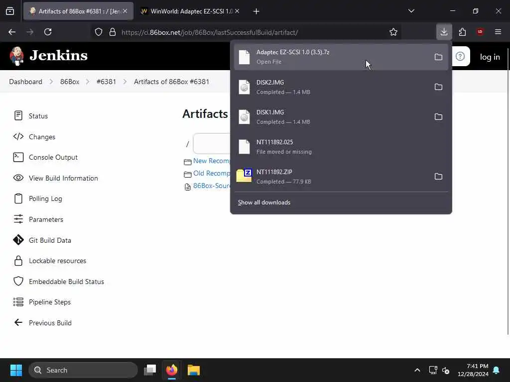Open View Build Information
The width and height of the screenshot is (510, 382).
coord(55,178)
